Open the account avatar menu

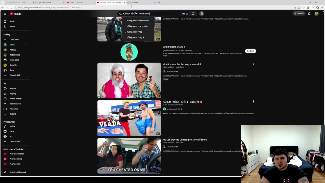pyautogui.click(x=316, y=14)
